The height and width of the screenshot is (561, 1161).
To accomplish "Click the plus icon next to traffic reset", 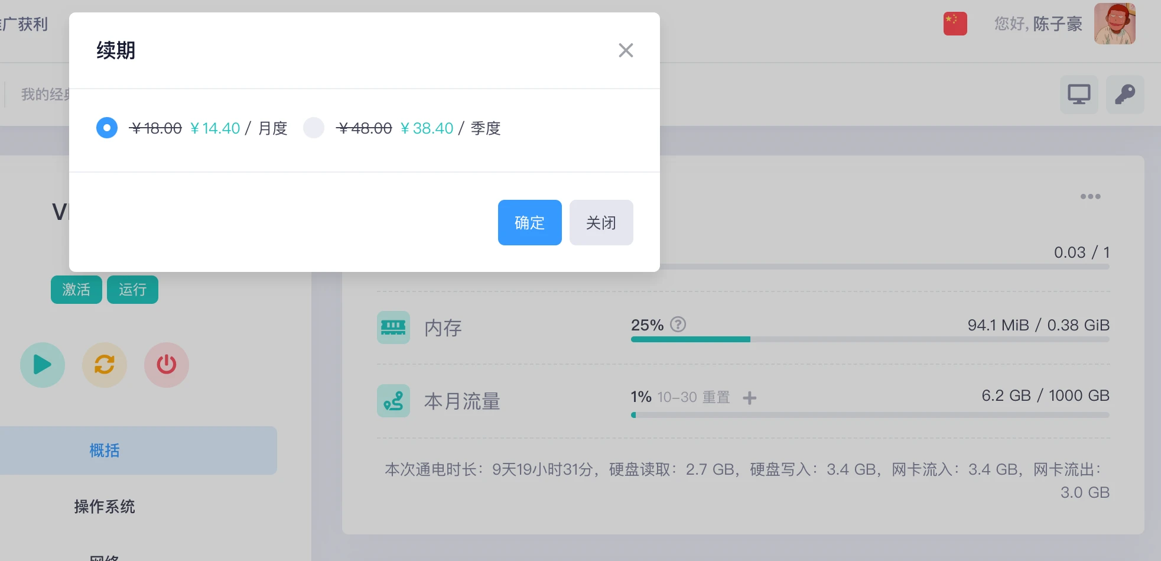I will [x=749, y=398].
